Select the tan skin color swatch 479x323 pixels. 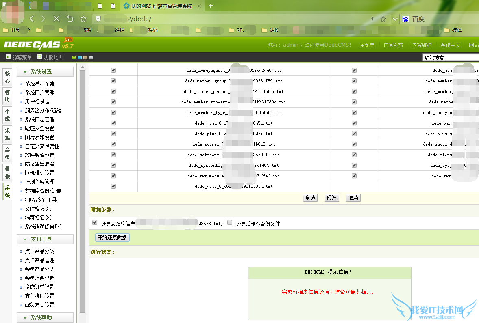(85, 57)
